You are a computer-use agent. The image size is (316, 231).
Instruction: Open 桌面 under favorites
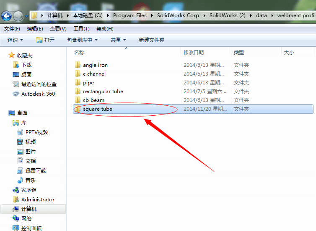tap(22, 74)
